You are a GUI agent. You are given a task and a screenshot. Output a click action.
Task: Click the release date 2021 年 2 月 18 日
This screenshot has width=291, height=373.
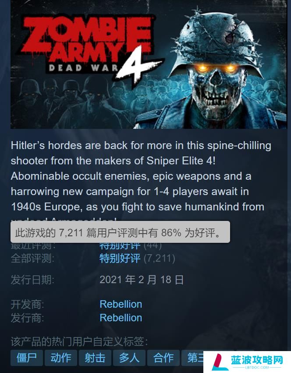coord(142,280)
